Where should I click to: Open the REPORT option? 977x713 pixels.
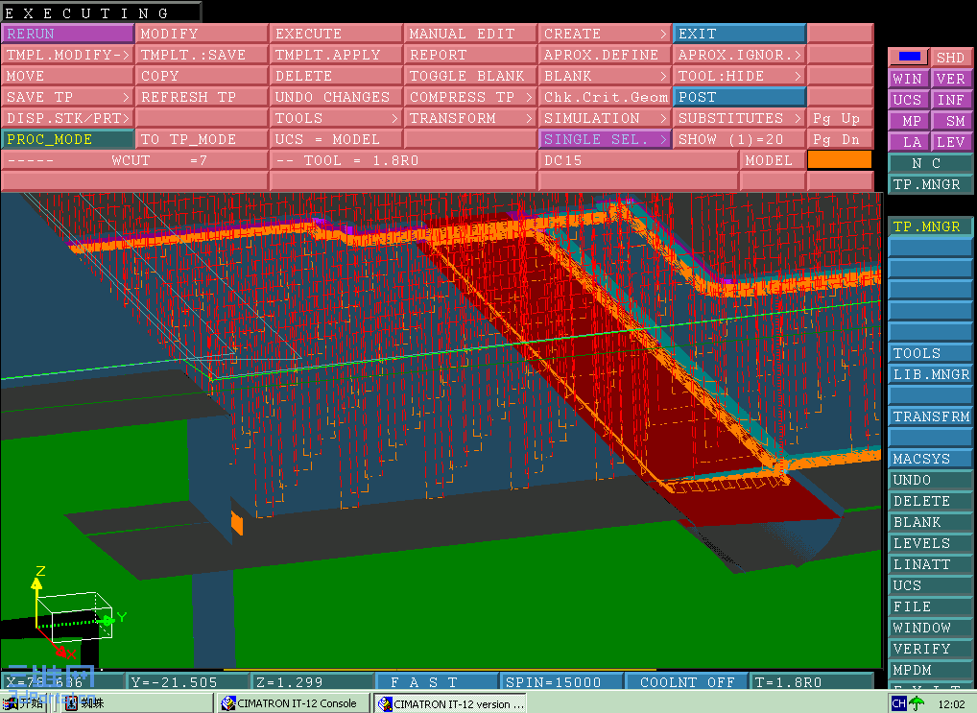(470, 55)
